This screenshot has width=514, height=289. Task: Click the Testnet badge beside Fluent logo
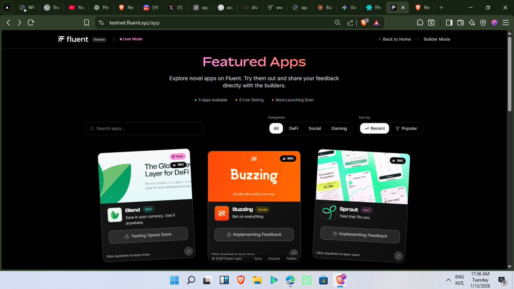[x=99, y=39]
